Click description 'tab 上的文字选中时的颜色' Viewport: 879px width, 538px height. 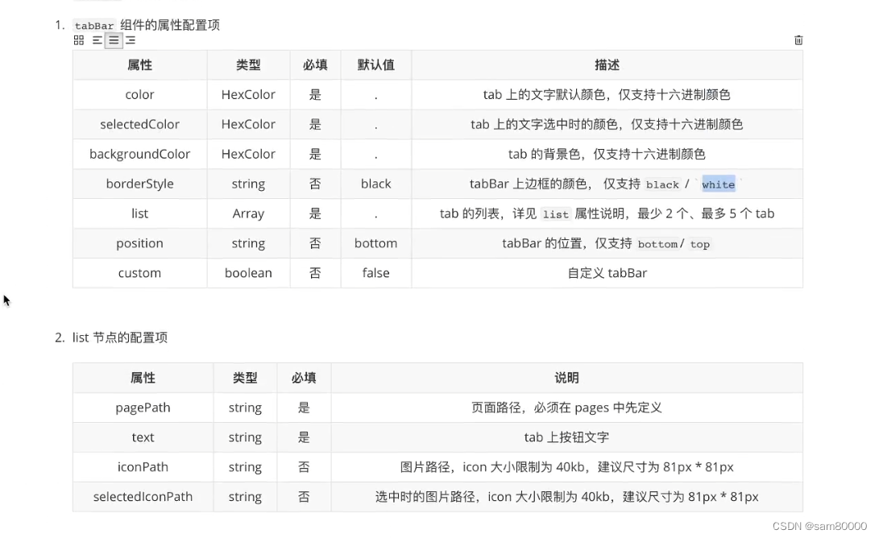pyautogui.click(x=544, y=124)
